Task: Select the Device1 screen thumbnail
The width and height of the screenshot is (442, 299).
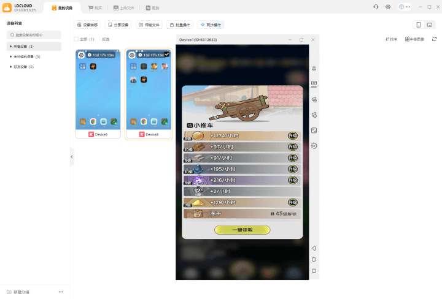Action: tap(98, 89)
